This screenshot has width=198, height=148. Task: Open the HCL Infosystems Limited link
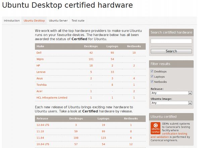(52, 98)
